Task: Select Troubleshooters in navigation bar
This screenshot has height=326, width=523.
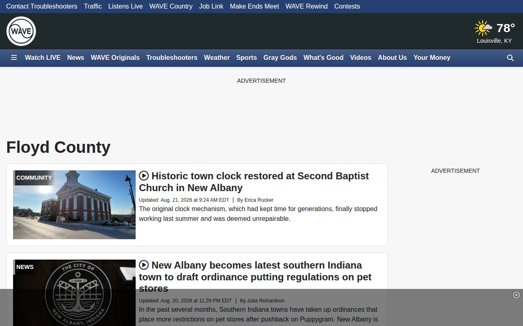Action: coord(172,58)
